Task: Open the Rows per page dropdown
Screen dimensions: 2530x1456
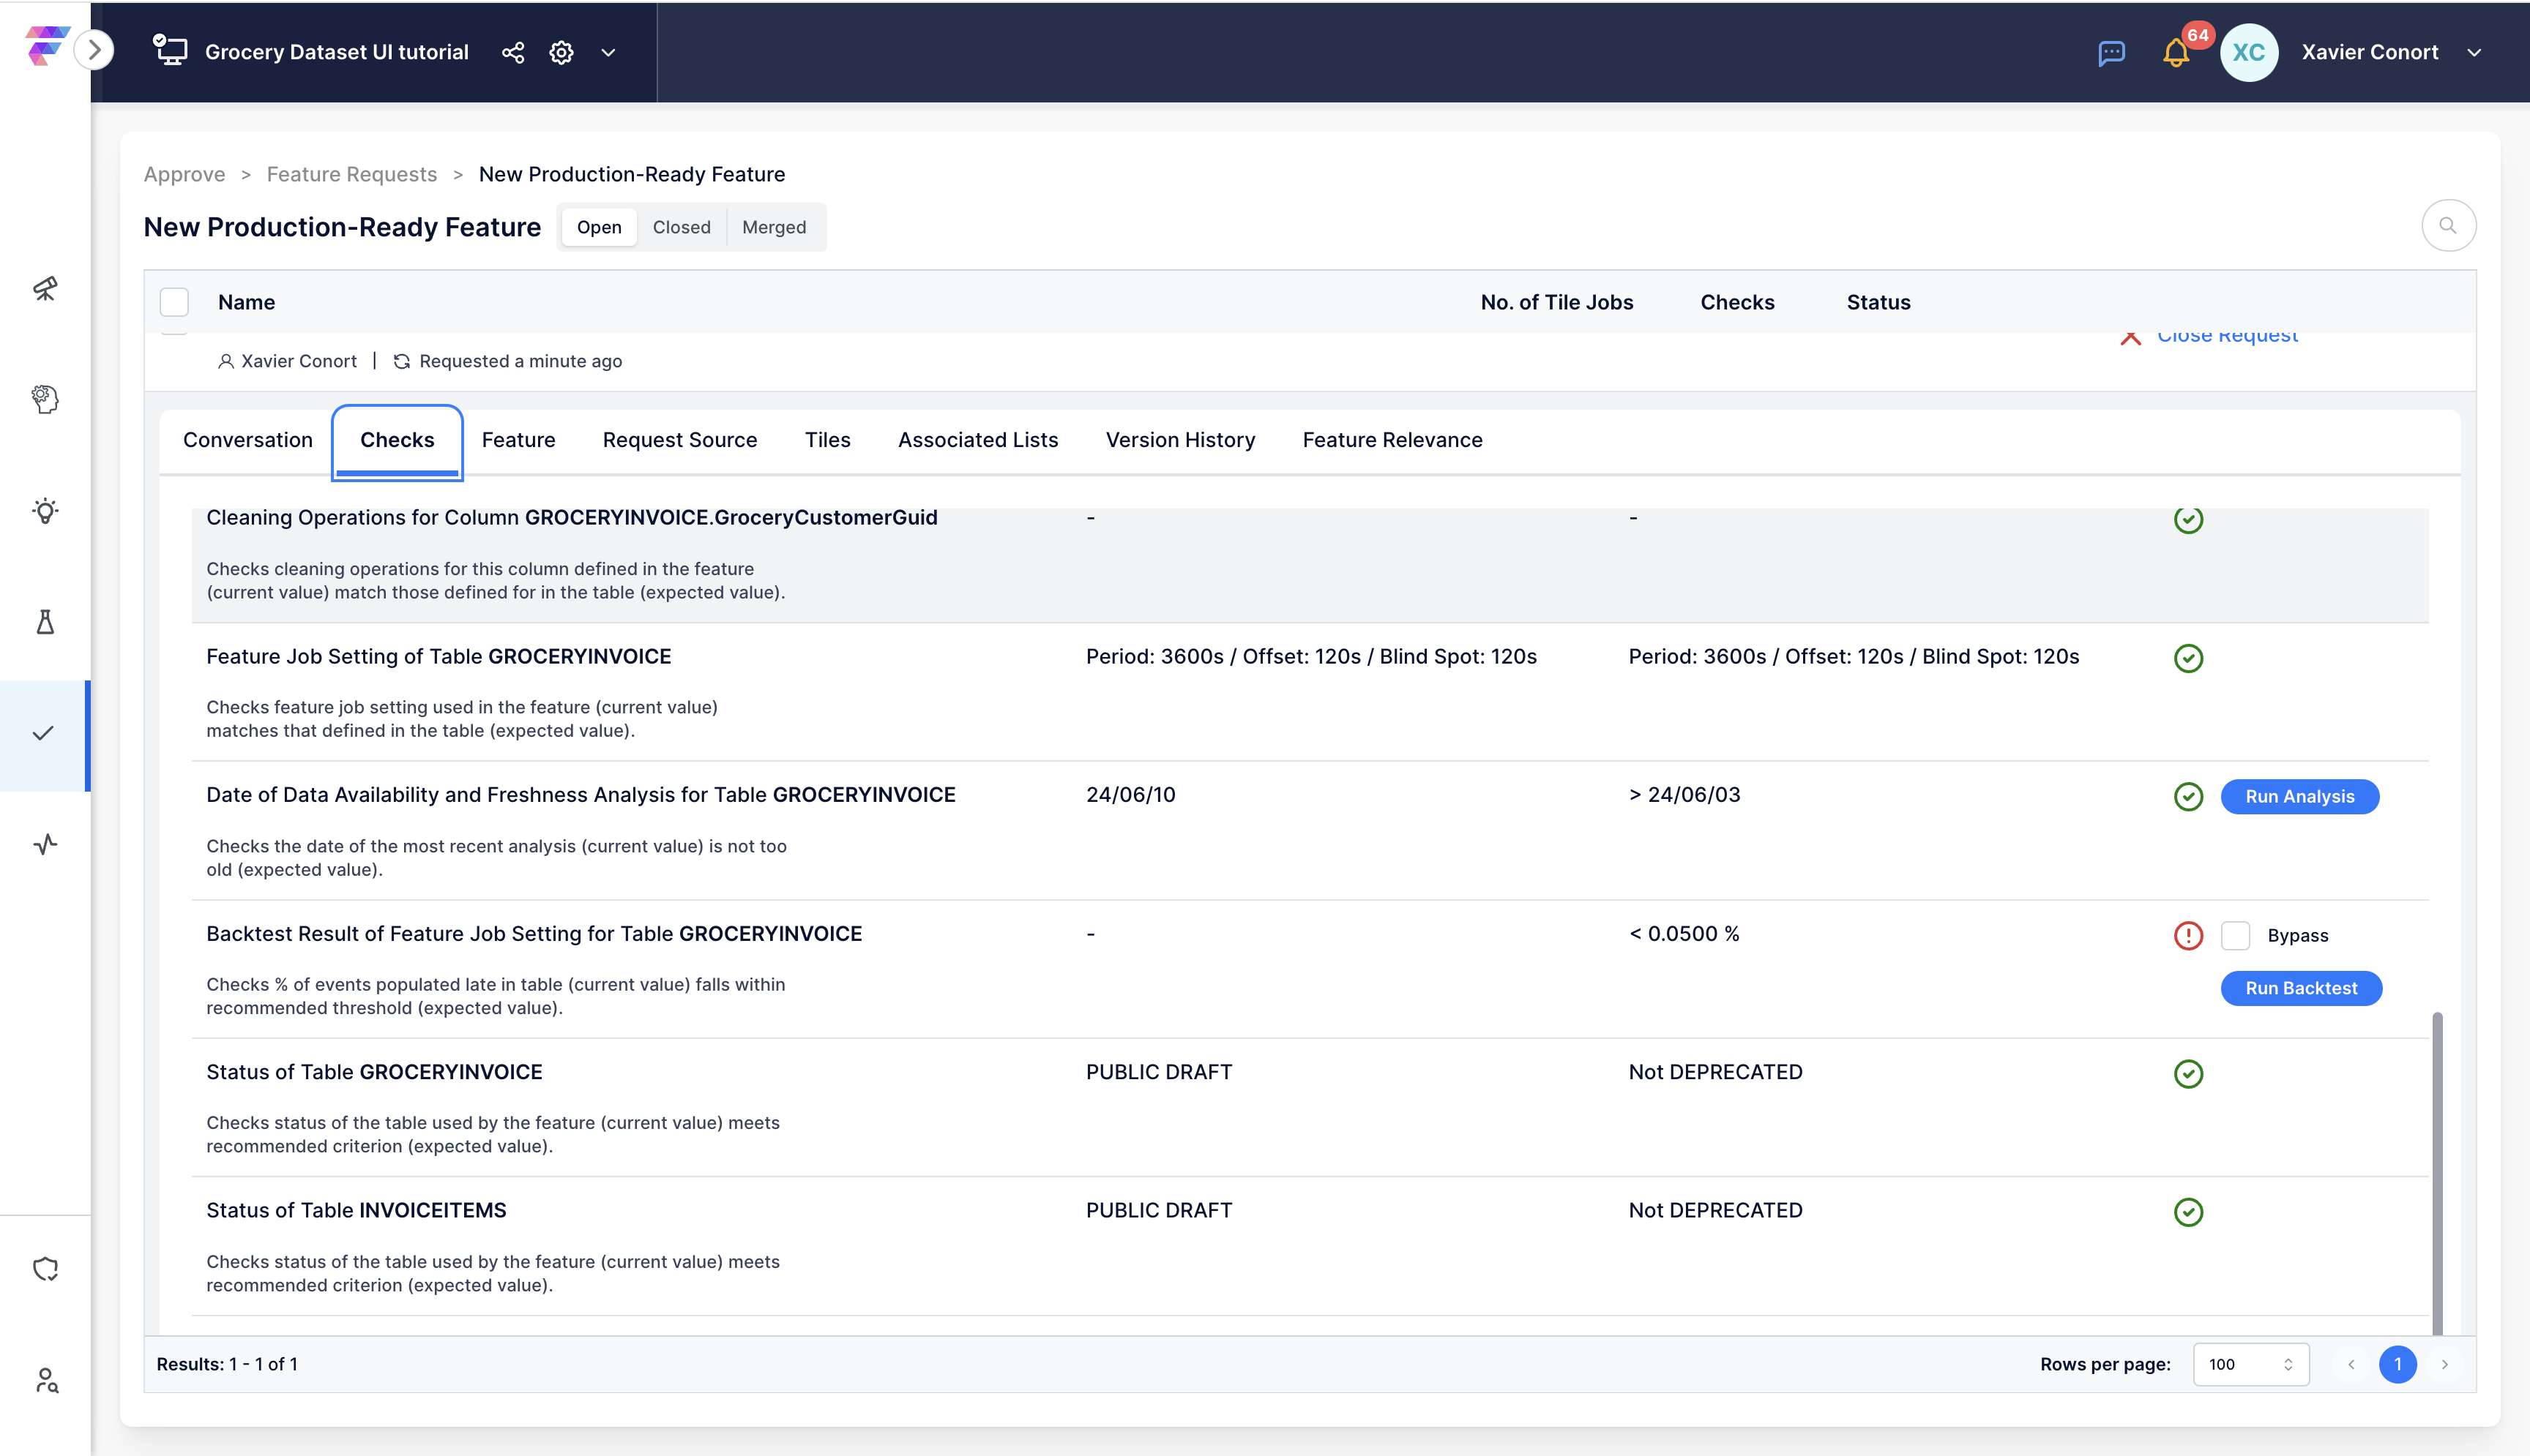Action: pos(2251,1364)
